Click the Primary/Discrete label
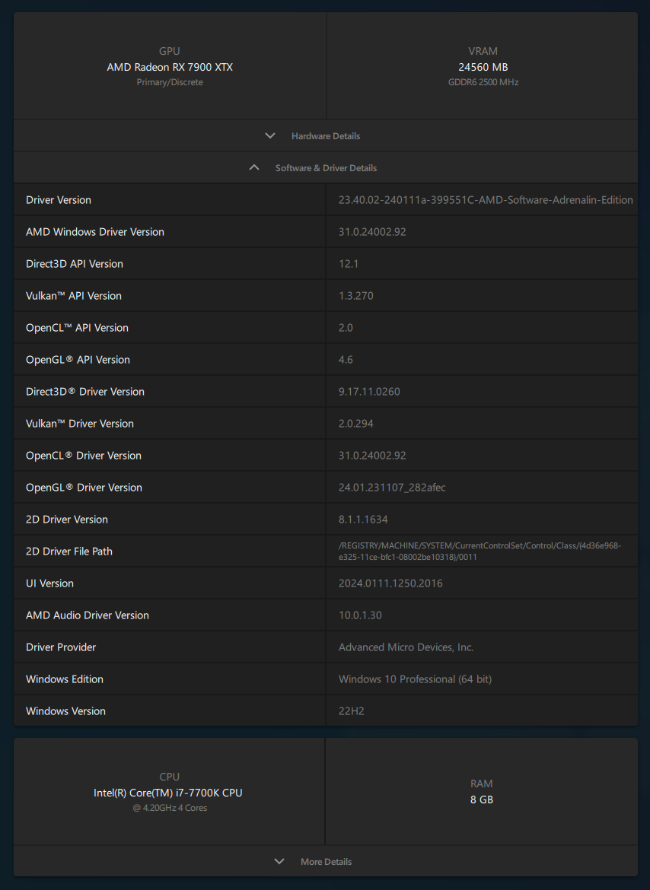 (x=170, y=82)
